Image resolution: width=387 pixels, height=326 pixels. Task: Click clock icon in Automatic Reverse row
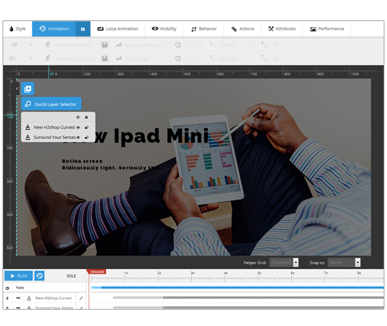[178, 58]
